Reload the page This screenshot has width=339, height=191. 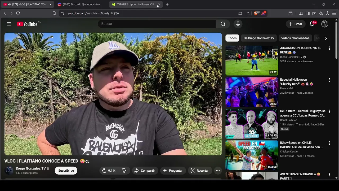[18, 13]
